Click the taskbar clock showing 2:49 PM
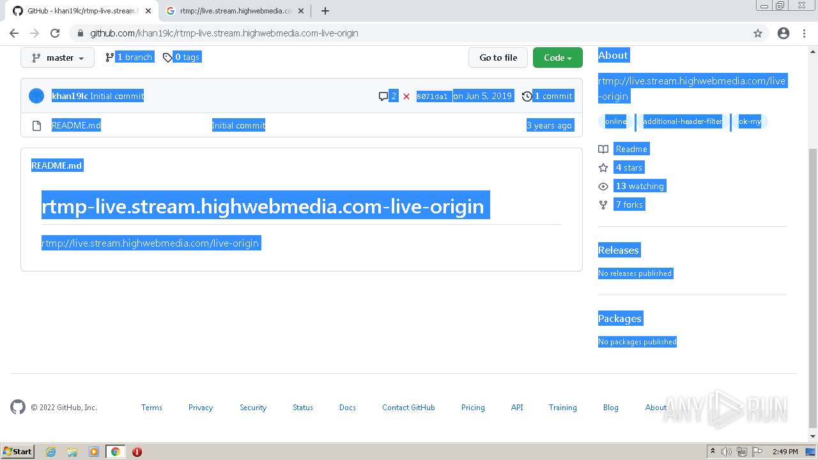The width and height of the screenshot is (818, 460). click(785, 452)
